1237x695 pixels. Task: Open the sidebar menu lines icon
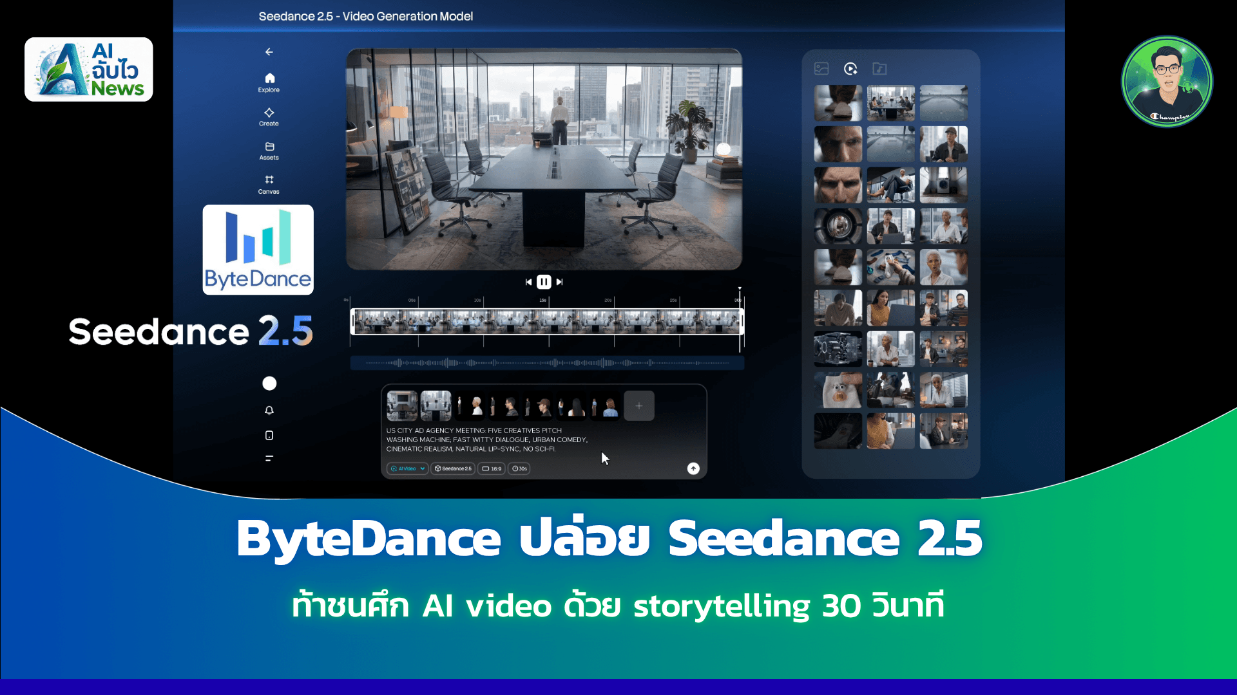click(x=269, y=458)
